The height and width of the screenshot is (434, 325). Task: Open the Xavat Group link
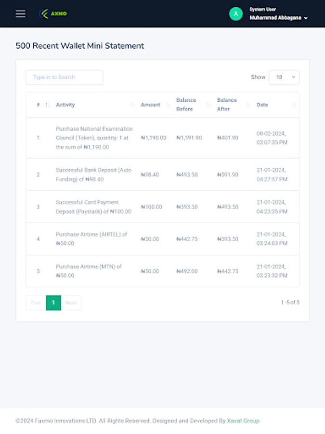[243, 420]
